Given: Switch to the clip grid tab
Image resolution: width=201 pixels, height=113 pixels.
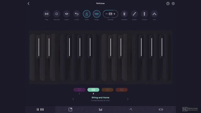Looking at the screenshot, I should 70,110.
